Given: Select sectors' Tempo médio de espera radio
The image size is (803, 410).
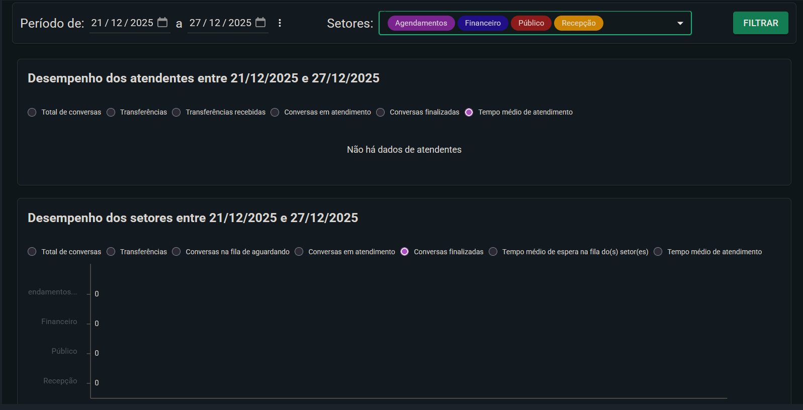Looking at the screenshot, I should point(493,252).
